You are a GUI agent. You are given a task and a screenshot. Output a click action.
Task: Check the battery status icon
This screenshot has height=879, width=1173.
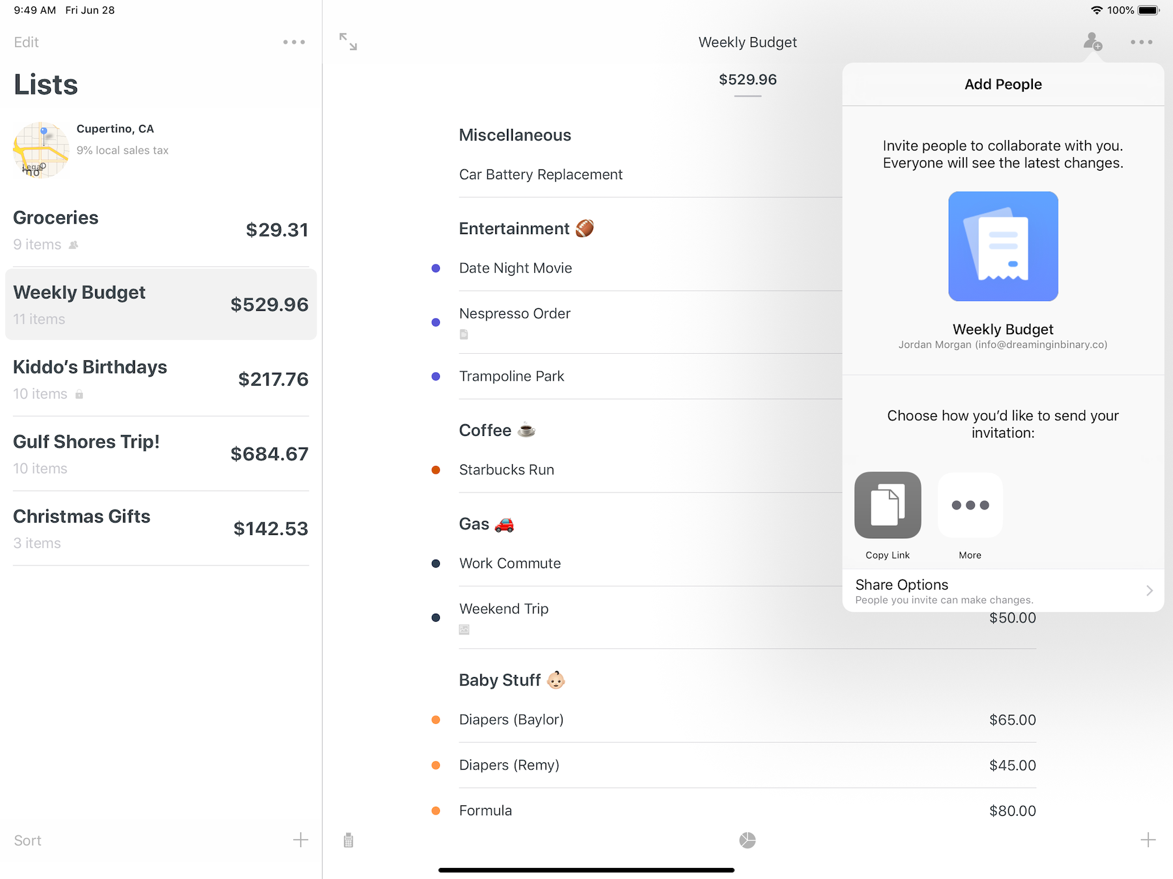point(1149,10)
